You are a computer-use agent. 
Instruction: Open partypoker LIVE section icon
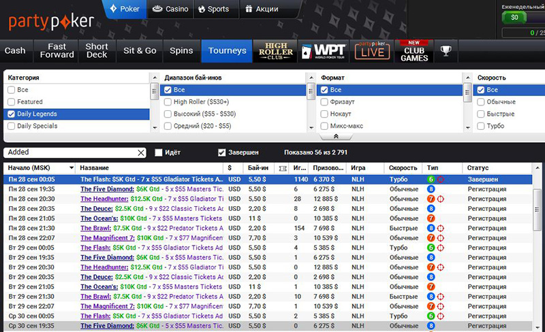tap(370, 51)
